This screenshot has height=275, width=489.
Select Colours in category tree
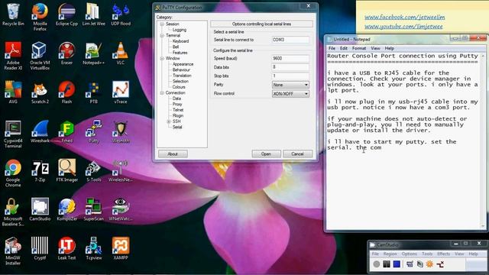coord(179,87)
